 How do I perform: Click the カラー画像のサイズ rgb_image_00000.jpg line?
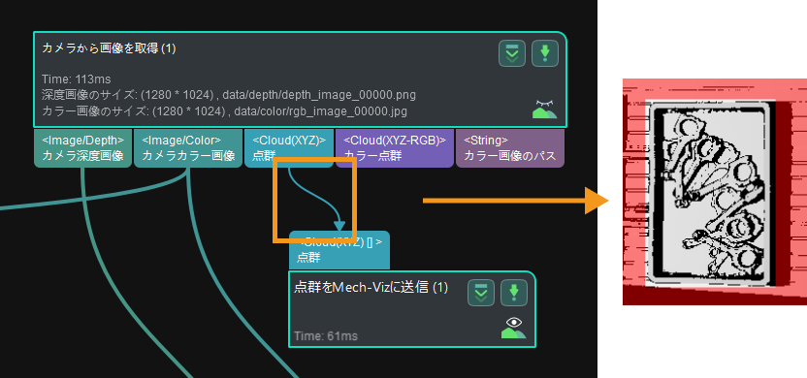tap(225, 111)
